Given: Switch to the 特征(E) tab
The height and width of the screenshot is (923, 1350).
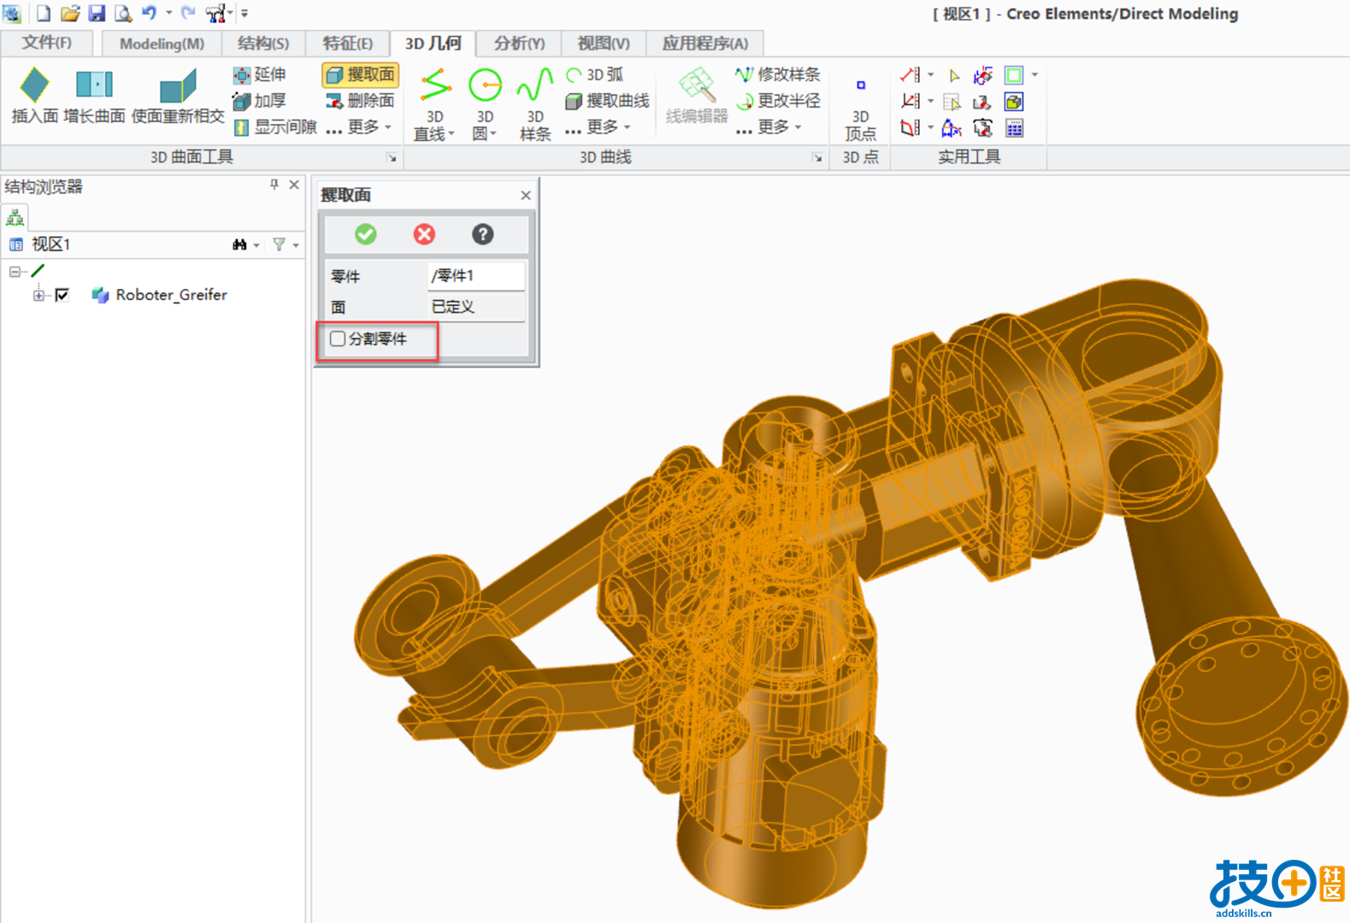Looking at the screenshot, I should click(x=348, y=44).
